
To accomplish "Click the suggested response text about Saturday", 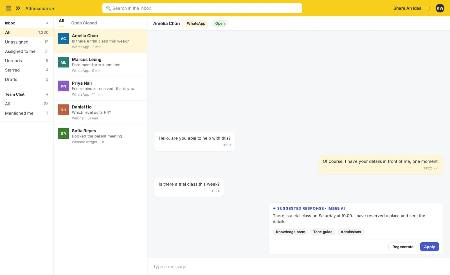I will coord(349,219).
